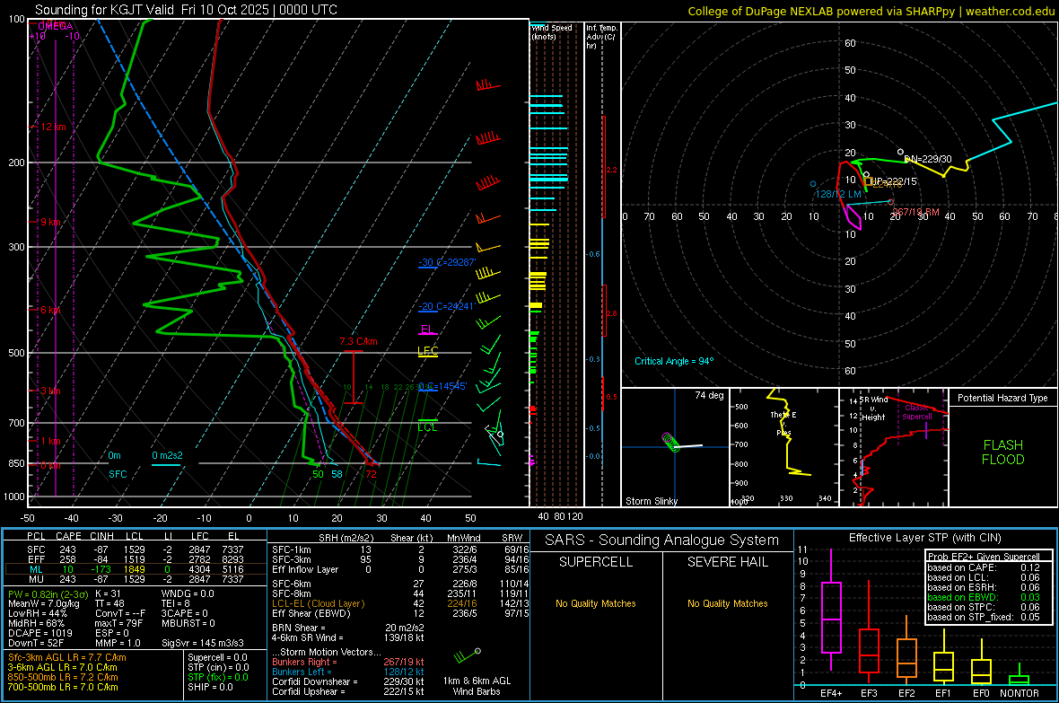Click the BRN Shear value line

(x=348, y=628)
